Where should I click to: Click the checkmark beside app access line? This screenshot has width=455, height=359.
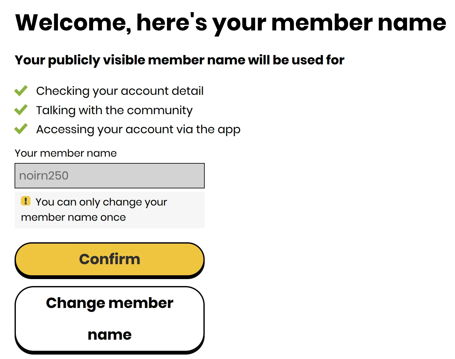click(x=21, y=128)
